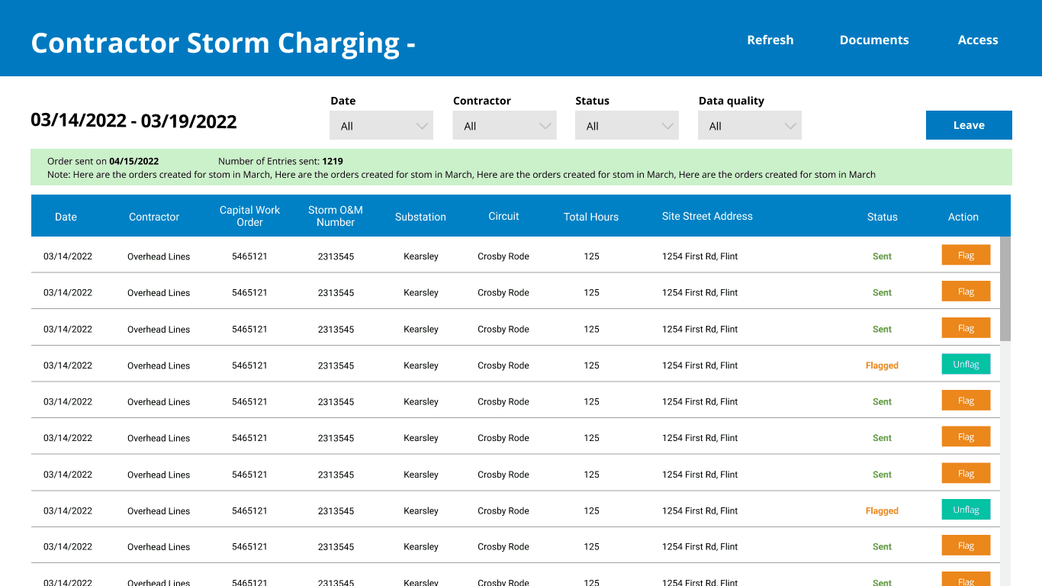Click the Contractor Storm Charging title
This screenshot has height=586, width=1042.
[223, 43]
